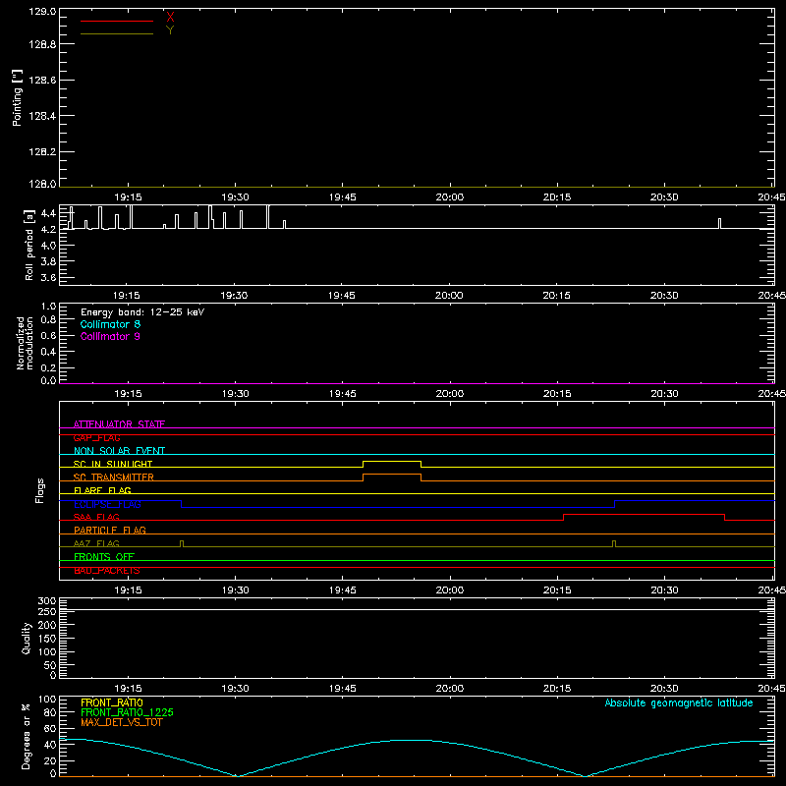Click the NON_SOLAR_EVENT flag label

coord(119,451)
